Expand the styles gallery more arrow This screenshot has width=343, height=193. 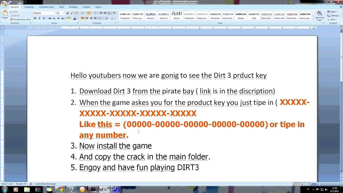click(x=313, y=19)
